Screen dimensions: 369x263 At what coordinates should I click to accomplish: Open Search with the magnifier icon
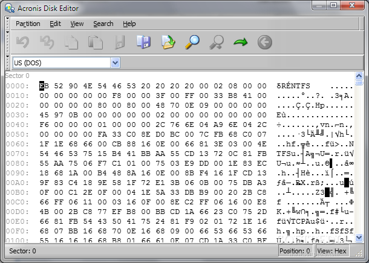click(192, 42)
